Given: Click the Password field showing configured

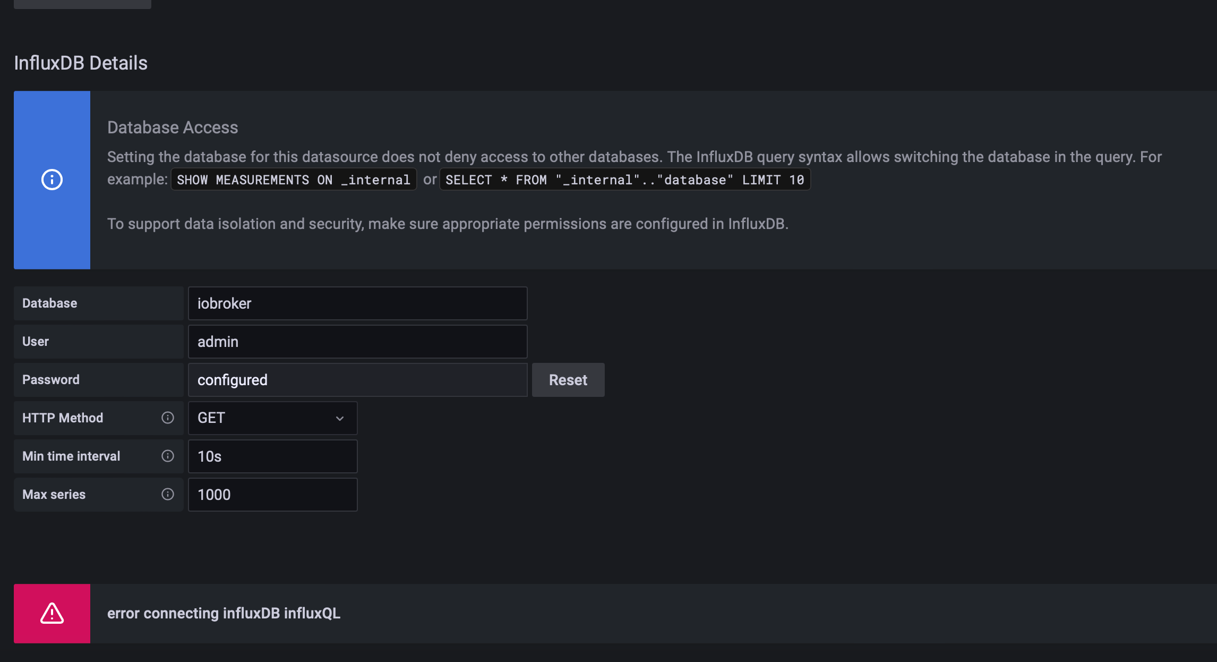Looking at the screenshot, I should click(357, 379).
